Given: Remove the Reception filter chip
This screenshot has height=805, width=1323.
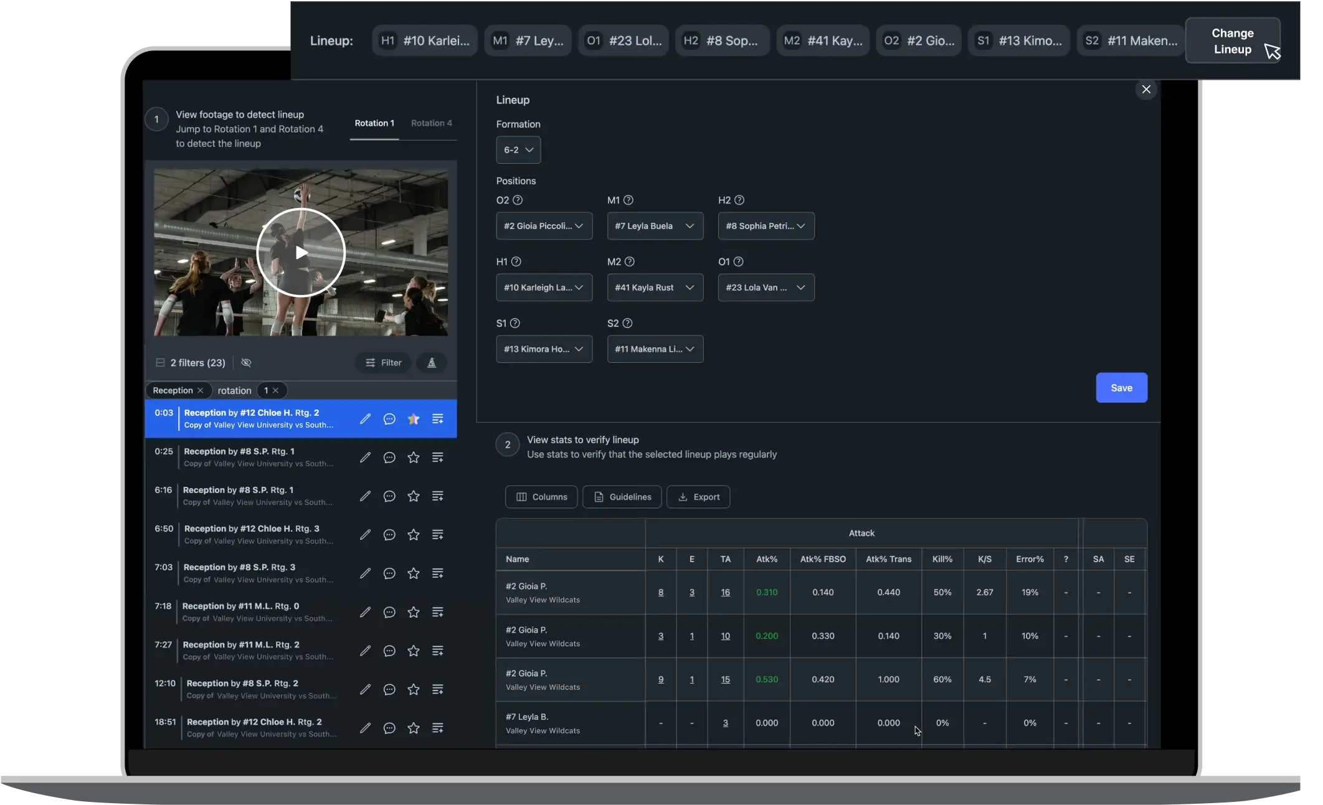Looking at the screenshot, I should pos(201,390).
